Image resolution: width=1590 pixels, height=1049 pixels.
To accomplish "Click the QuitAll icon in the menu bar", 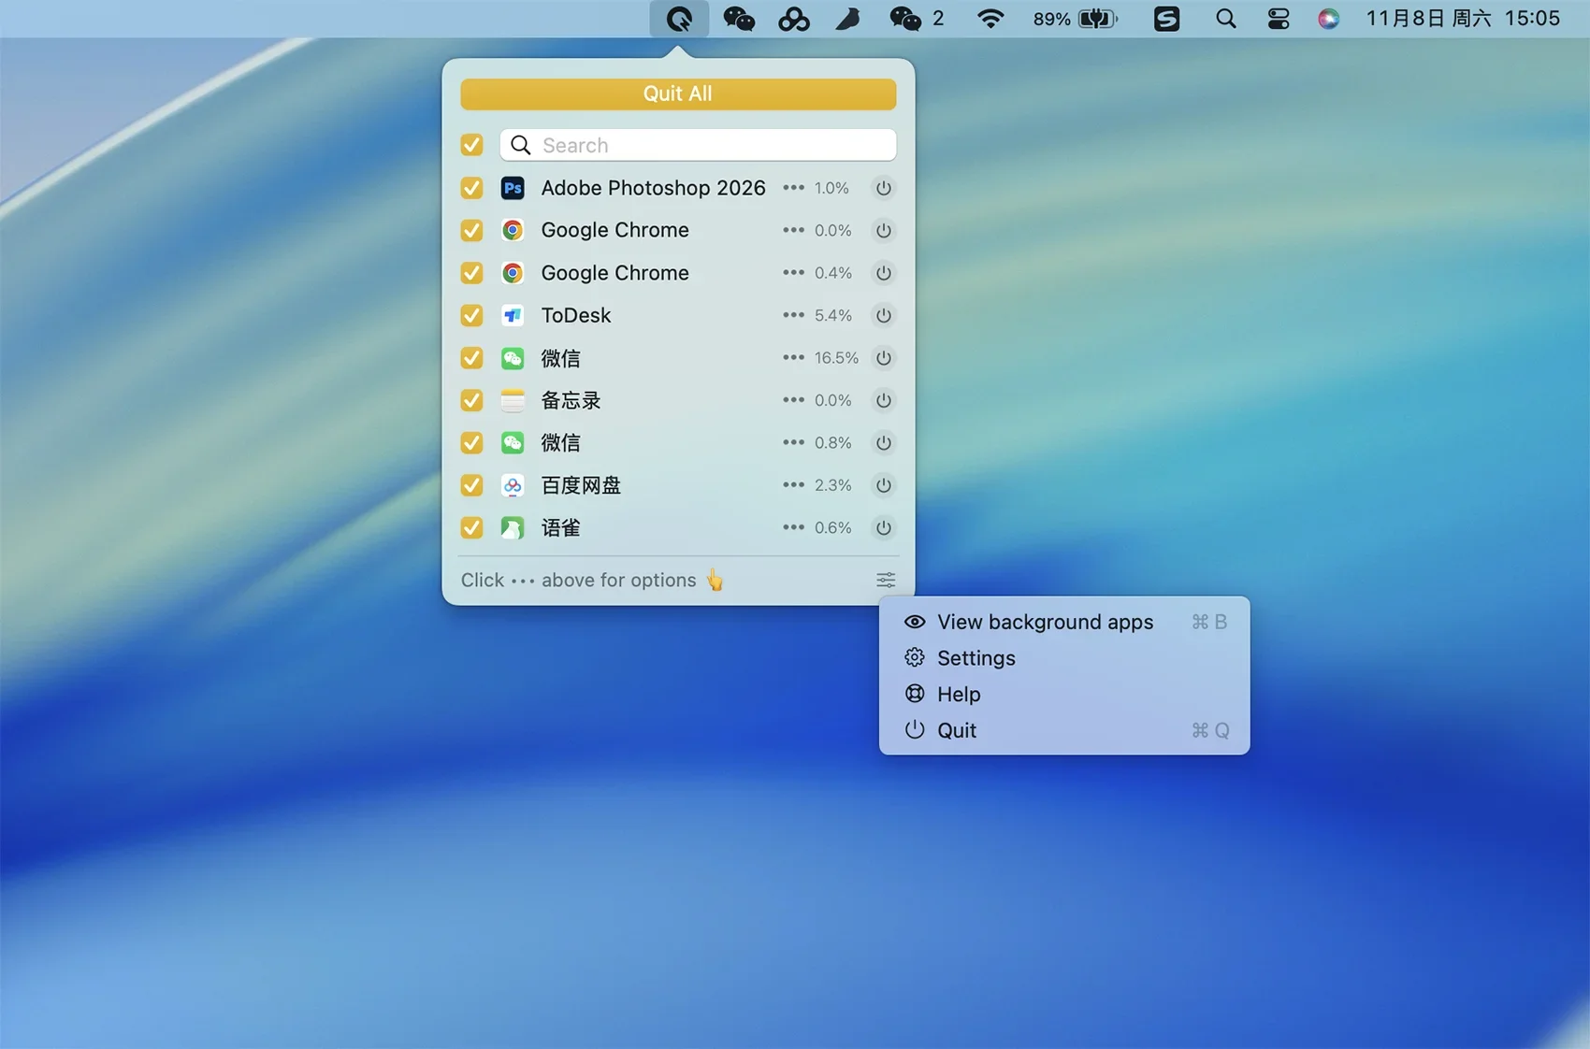I will (x=679, y=19).
